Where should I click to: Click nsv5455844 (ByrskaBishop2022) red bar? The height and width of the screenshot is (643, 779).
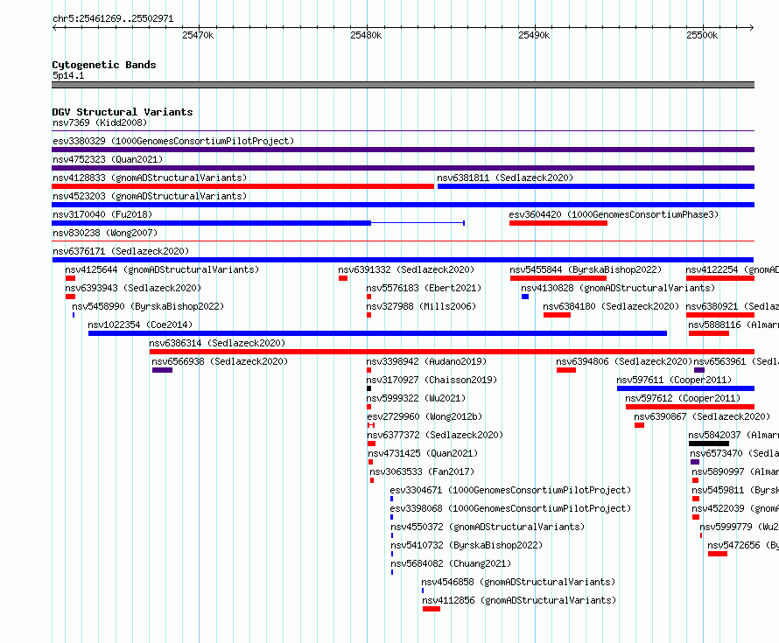[558, 278]
